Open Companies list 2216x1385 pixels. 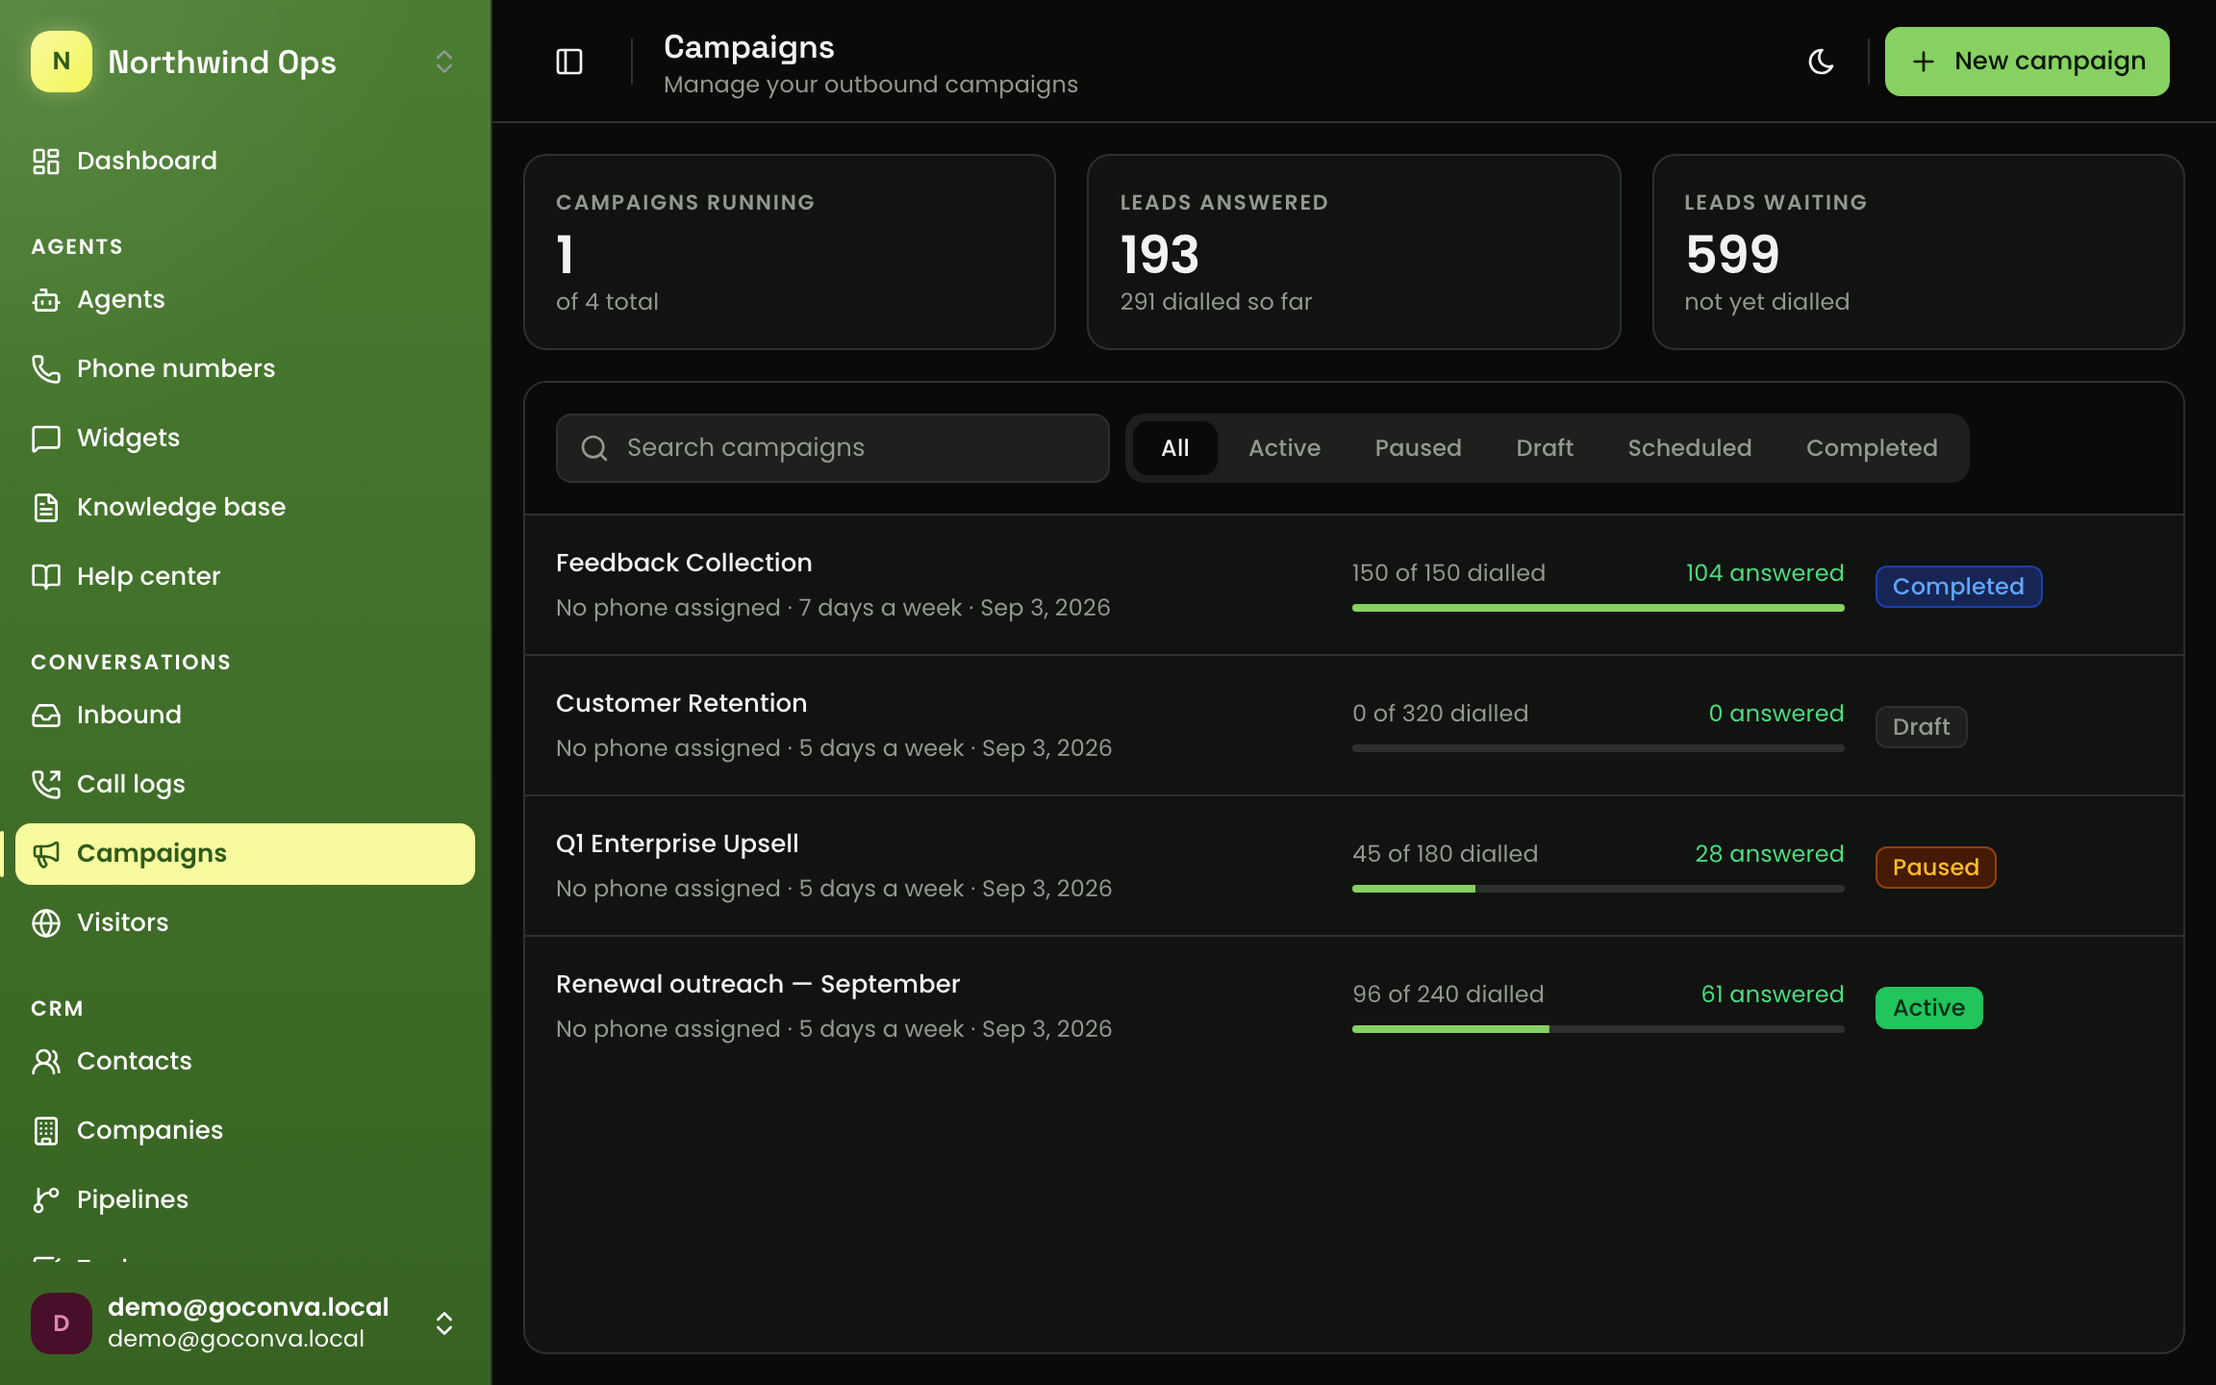point(245,1130)
